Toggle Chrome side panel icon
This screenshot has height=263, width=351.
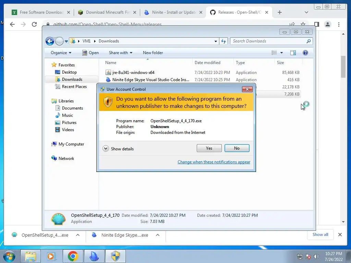[316, 24]
